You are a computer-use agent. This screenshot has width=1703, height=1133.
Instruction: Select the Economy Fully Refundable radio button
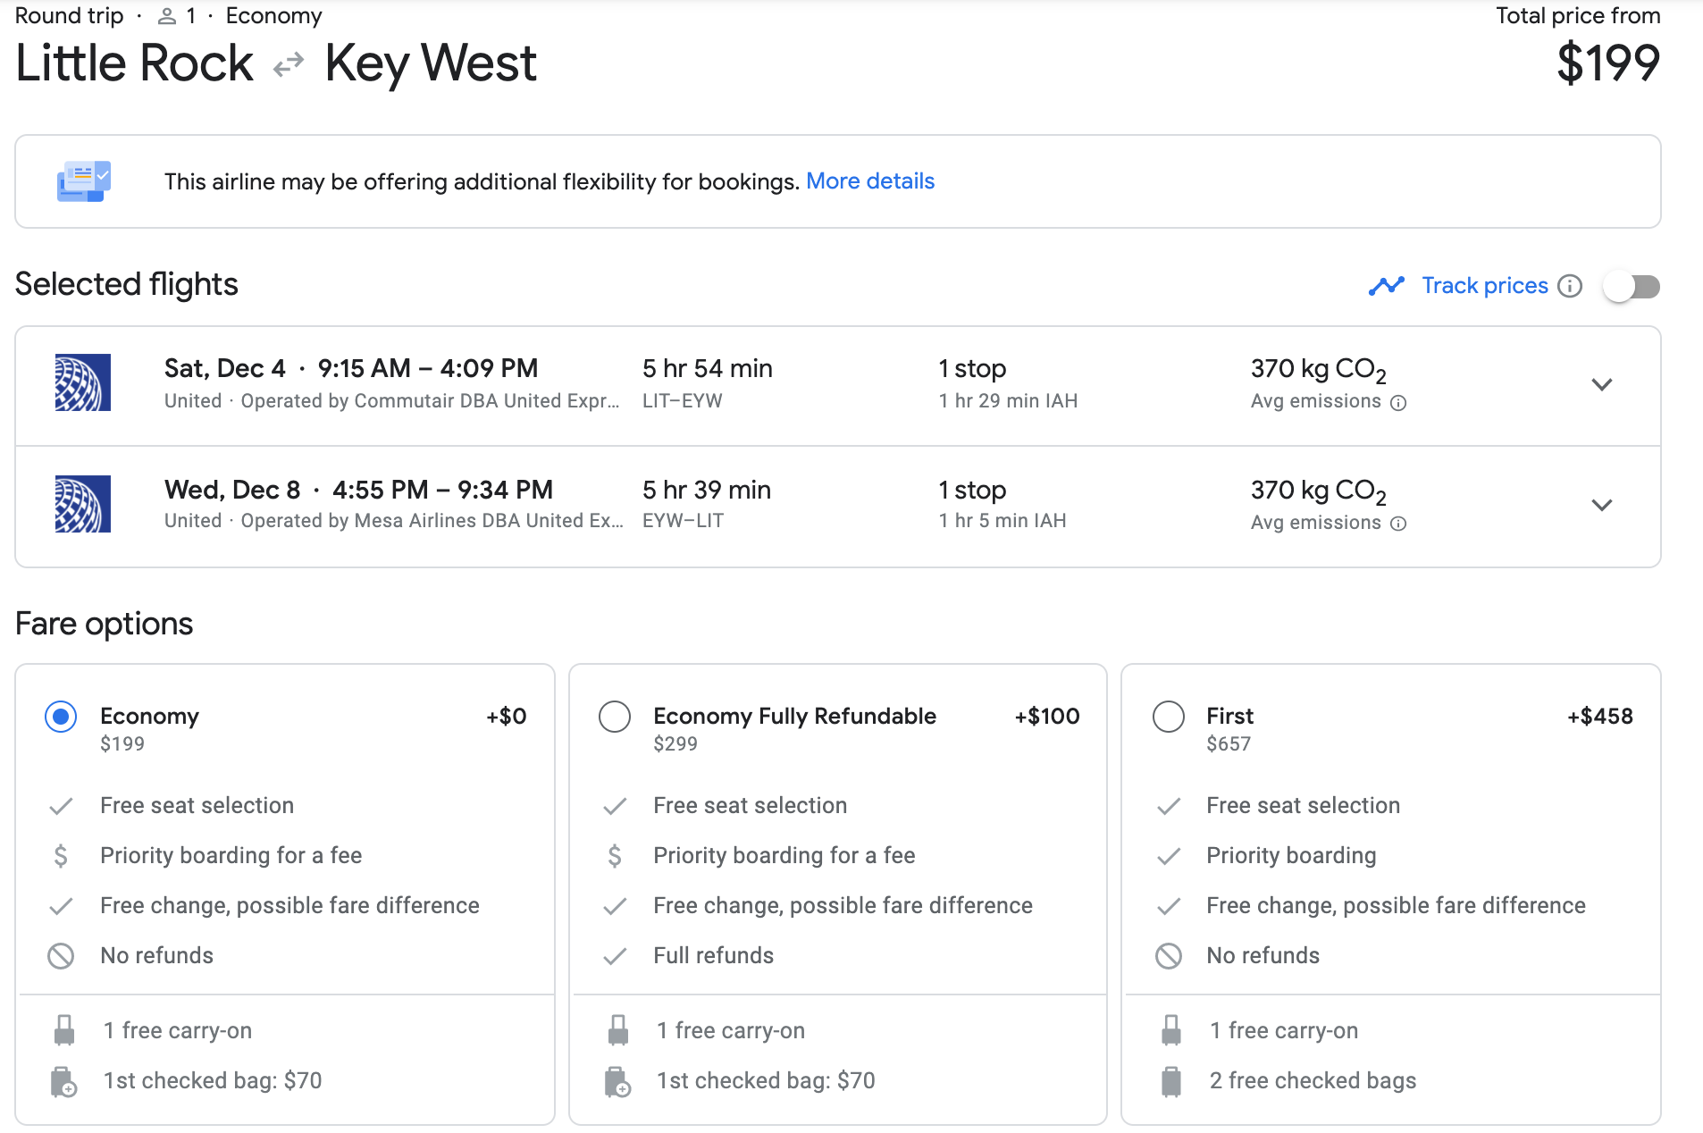coord(615,717)
